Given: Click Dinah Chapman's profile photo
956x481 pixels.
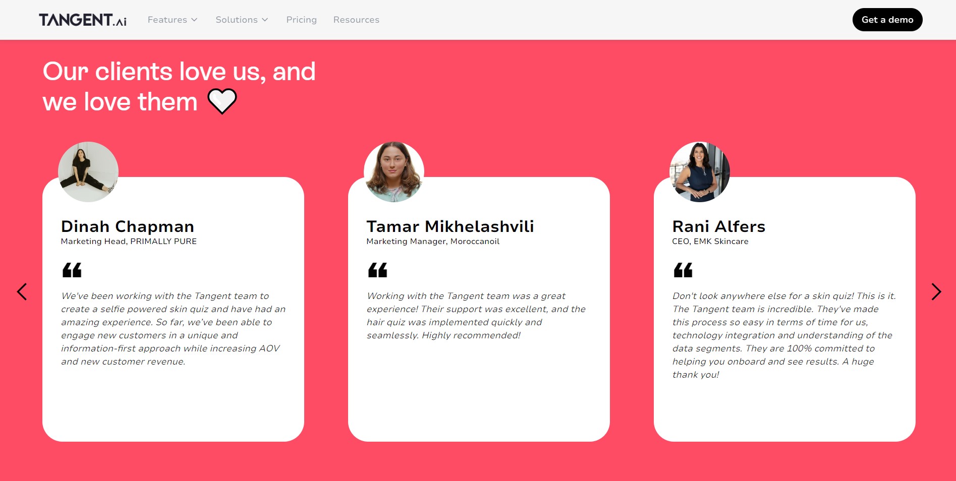Looking at the screenshot, I should 88,172.
